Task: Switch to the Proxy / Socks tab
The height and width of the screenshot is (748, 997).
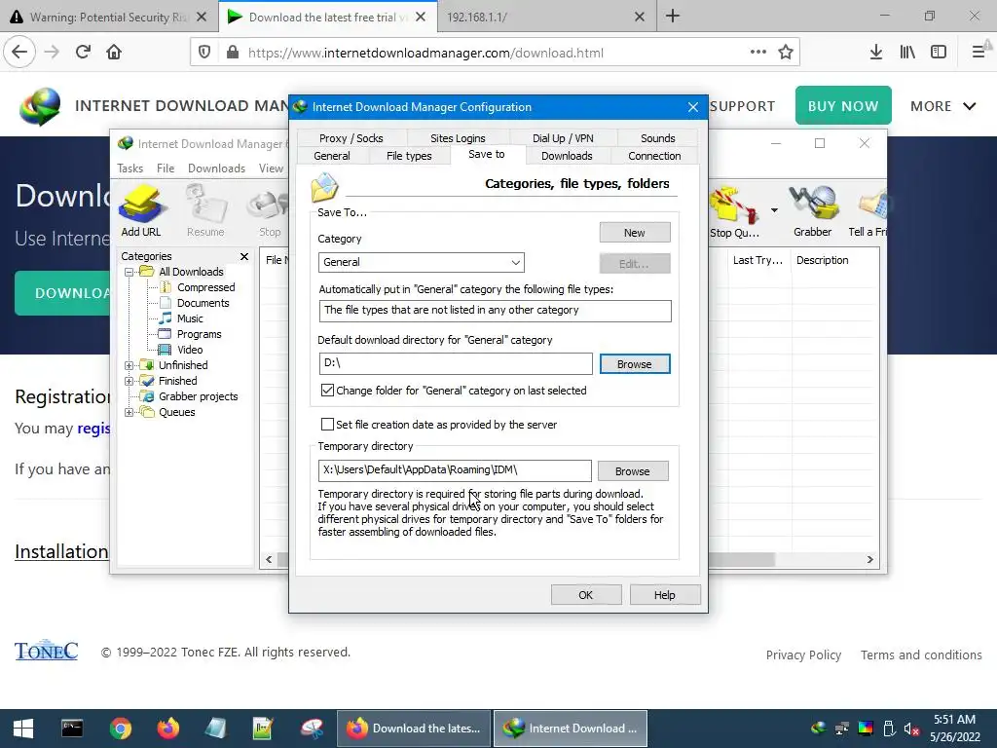Action: click(x=351, y=138)
